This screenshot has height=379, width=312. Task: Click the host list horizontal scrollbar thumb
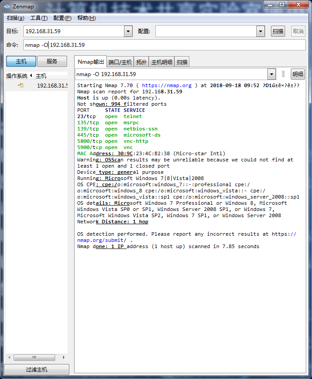[x=34, y=357]
